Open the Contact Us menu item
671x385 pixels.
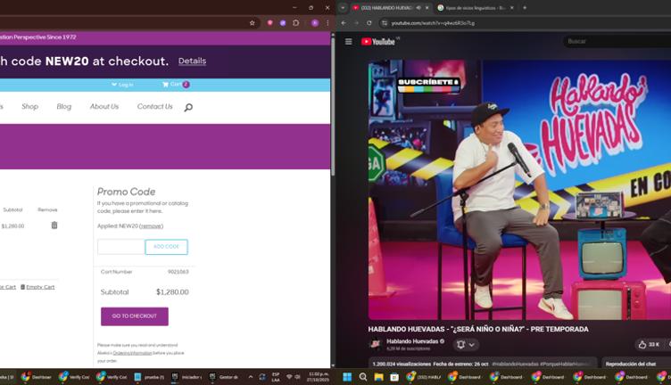coord(155,106)
